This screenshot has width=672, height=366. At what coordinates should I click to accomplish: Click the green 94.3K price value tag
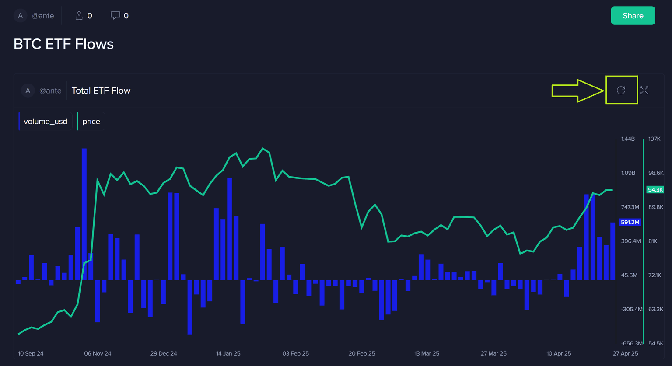[x=655, y=190]
